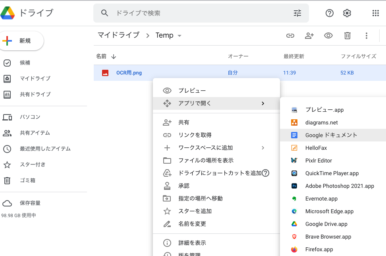Choose 名前を変更 menu item
This screenshot has width=386, height=256.
tap(216, 224)
